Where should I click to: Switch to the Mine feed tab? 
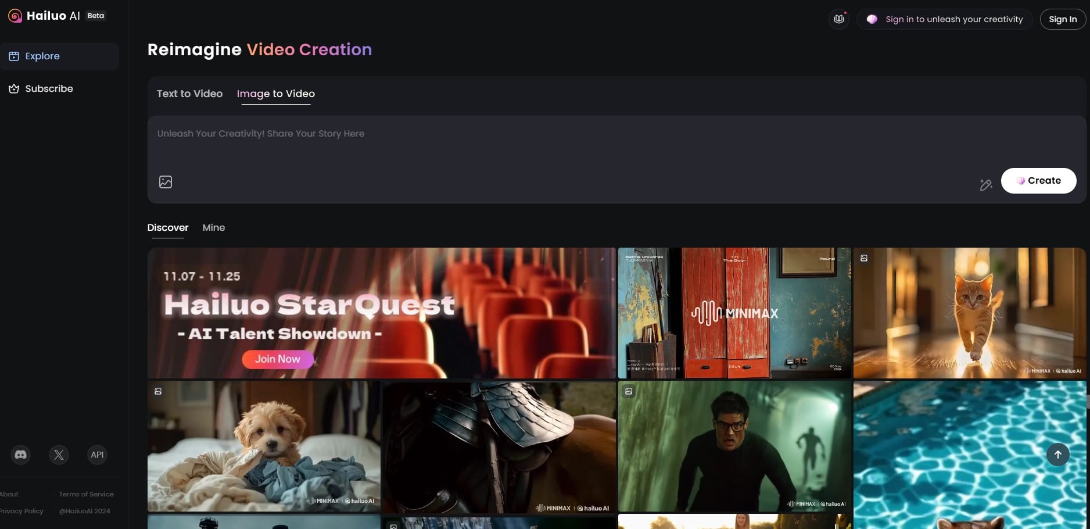pyautogui.click(x=213, y=227)
